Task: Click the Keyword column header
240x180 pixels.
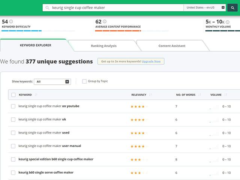Action: point(25,95)
